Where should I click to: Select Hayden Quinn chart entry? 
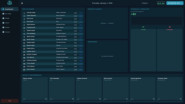tap(53, 52)
